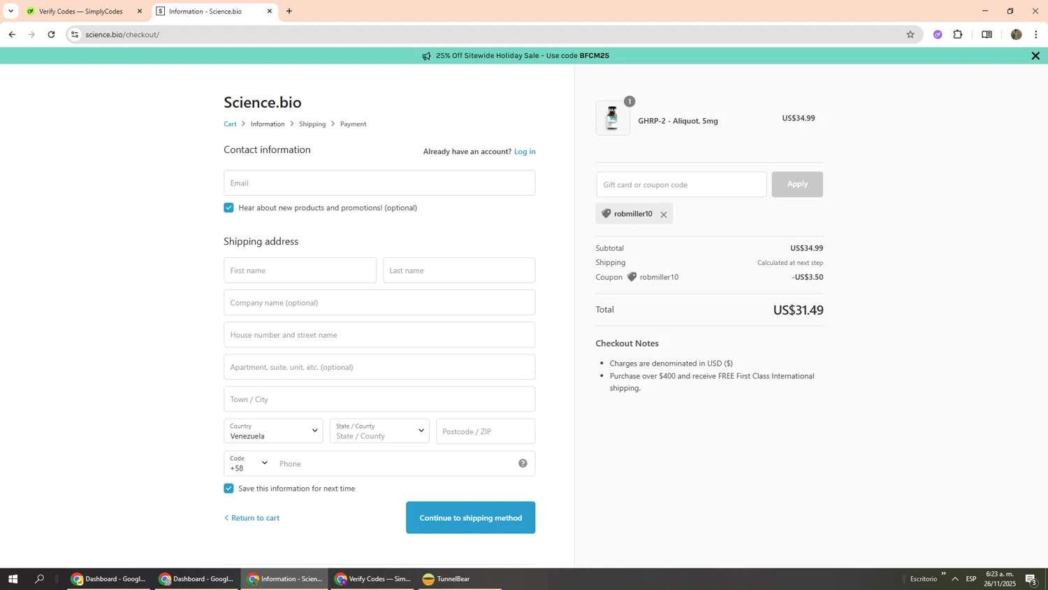Focus the House number and street field

[x=379, y=335]
